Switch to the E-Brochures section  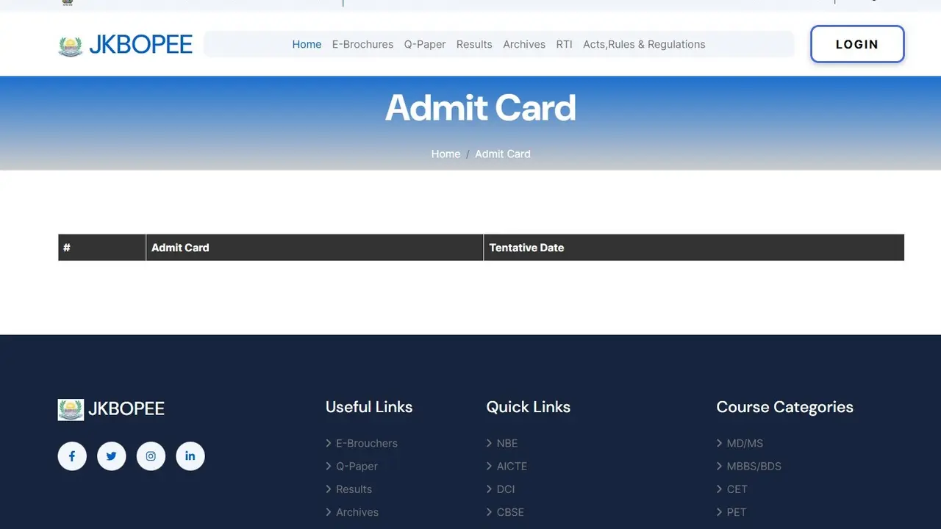pyautogui.click(x=362, y=44)
